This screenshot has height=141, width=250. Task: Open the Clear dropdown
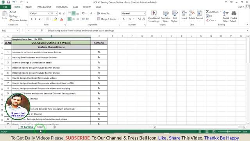(x=211, y=20)
